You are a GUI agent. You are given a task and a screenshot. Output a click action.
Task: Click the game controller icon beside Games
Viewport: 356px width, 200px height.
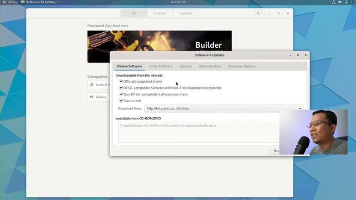coord(91,97)
